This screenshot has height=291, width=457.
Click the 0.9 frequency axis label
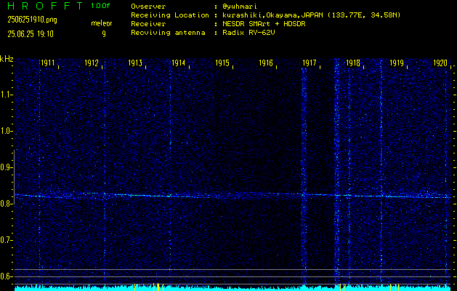5,167
